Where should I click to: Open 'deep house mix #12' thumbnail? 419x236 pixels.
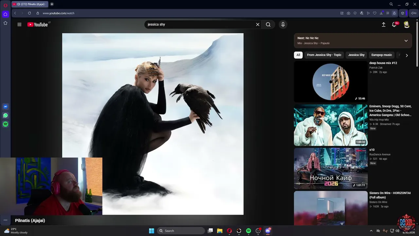tap(331, 82)
